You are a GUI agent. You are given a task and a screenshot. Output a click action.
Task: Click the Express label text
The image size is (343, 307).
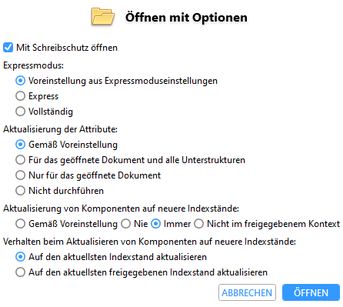pyautogui.click(x=44, y=96)
